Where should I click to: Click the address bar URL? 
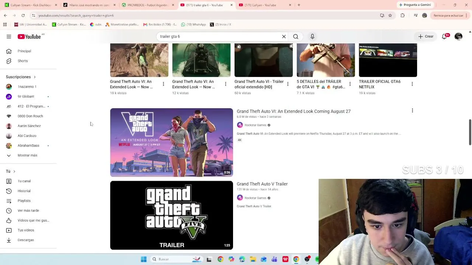(x=76, y=15)
